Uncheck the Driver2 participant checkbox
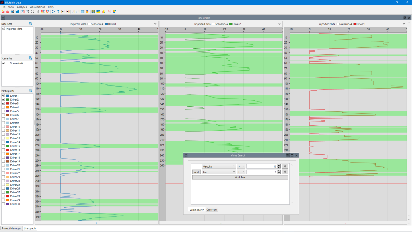Image resolution: width=412 pixels, height=232 pixels. point(4,99)
